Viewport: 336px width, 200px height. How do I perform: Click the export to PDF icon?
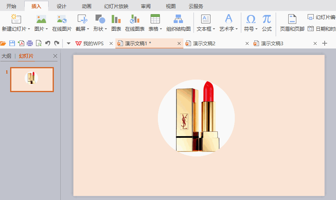[x=21, y=43]
